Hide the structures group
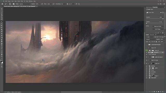The height and width of the screenshot is (93, 166). pyautogui.click(x=147, y=72)
